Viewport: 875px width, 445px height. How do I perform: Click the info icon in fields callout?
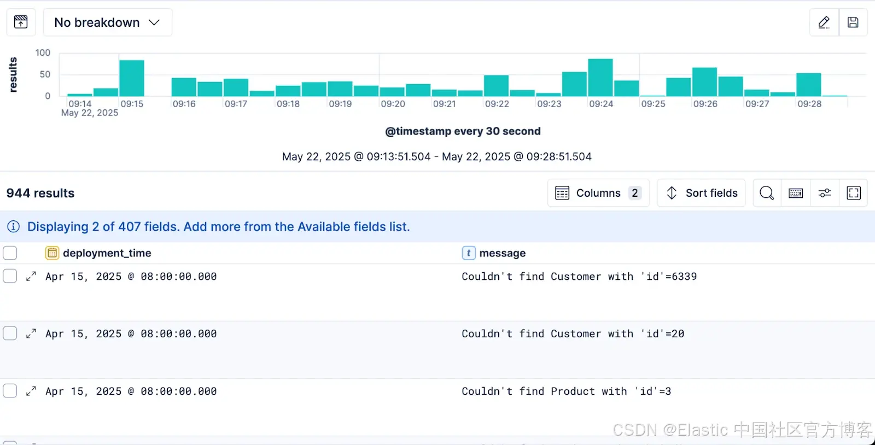[14, 226]
